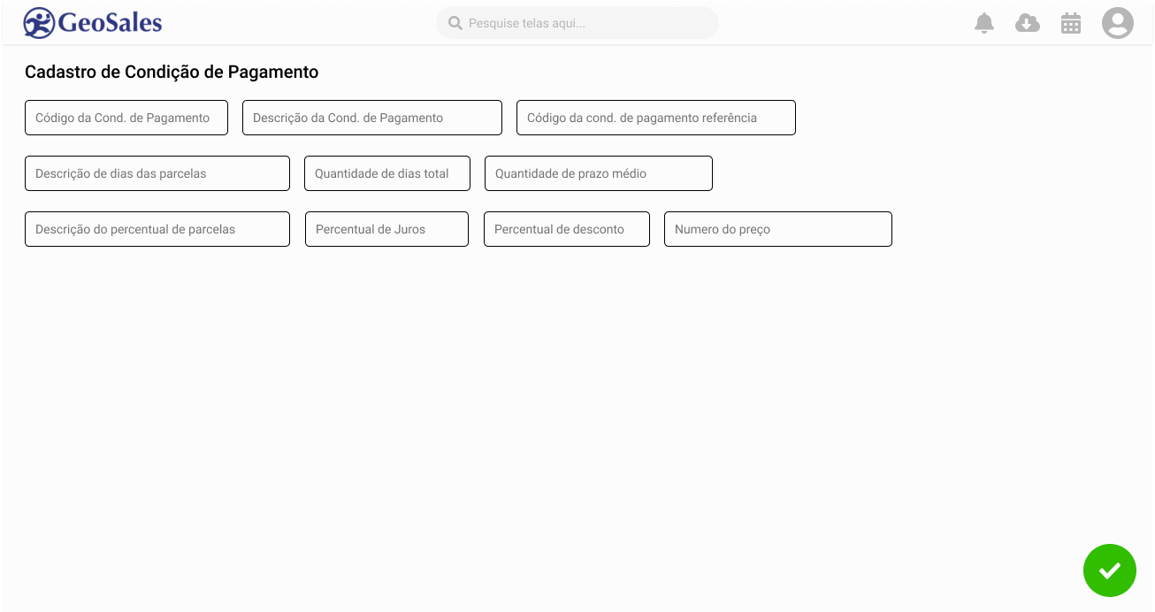The height and width of the screenshot is (612, 1155).
Task: Focus the Quantidade de prazo médio field
Action: coord(599,173)
